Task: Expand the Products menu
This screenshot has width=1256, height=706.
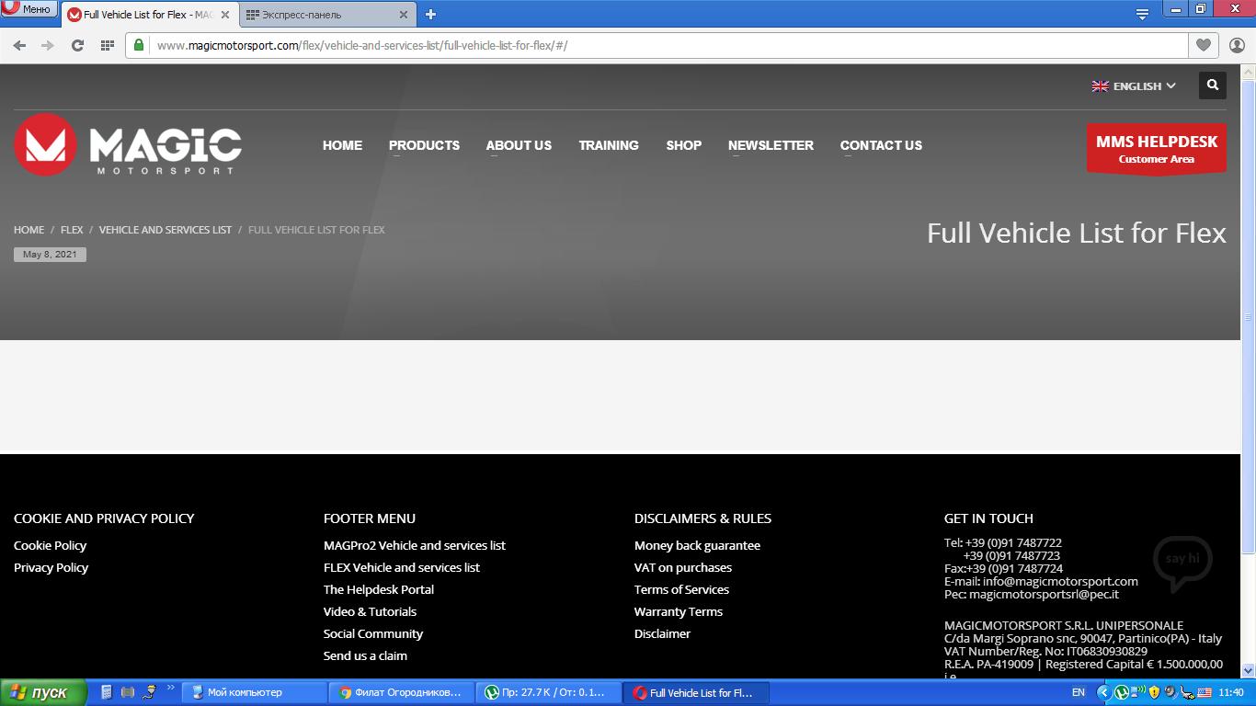Action: [x=424, y=145]
